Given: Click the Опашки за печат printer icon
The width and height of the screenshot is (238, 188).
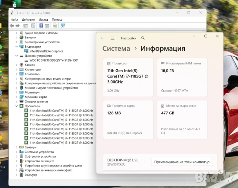Looking at the screenshot, I should coord(22,101).
